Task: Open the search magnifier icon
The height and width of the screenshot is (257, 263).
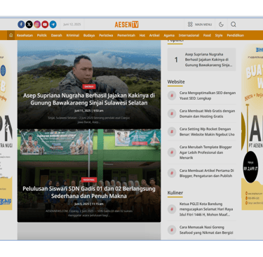Action: click(234, 25)
